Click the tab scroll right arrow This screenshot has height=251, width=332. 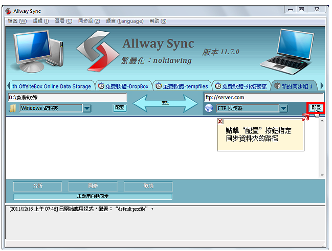click(x=322, y=86)
